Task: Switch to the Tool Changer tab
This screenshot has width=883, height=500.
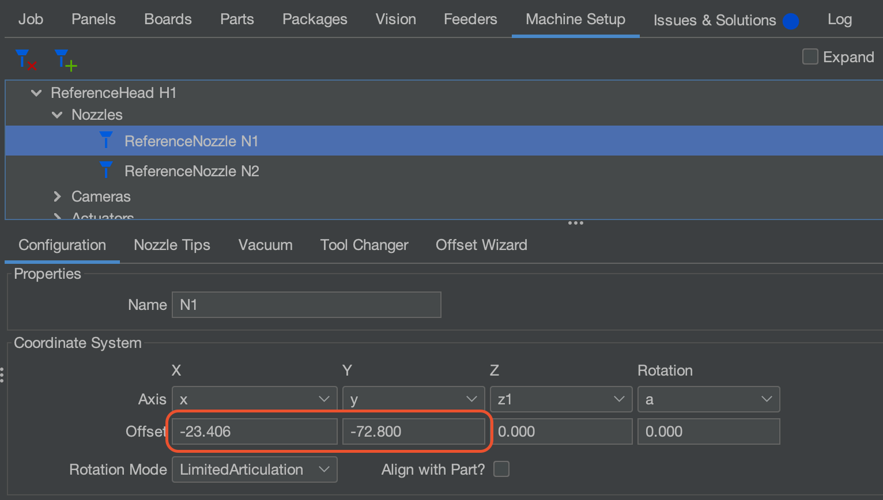Action: click(364, 245)
